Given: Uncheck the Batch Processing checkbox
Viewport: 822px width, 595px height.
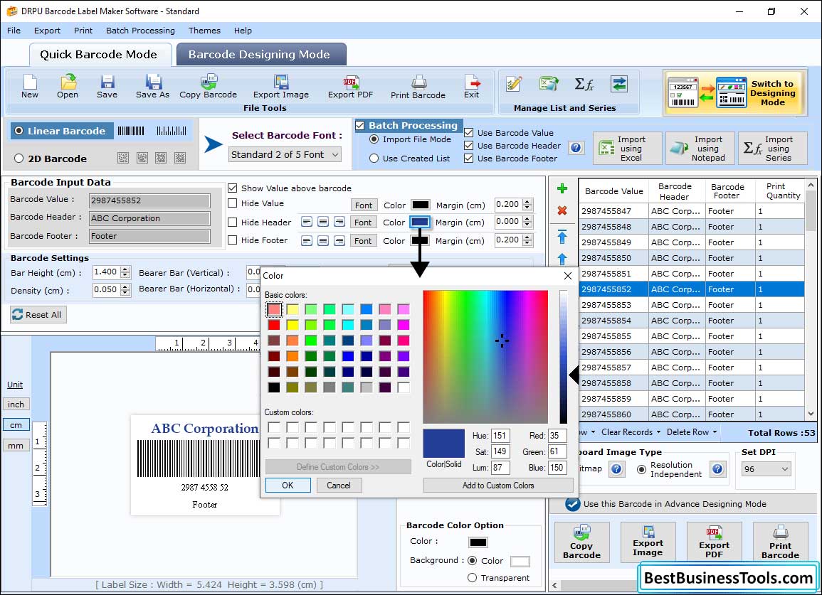Looking at the screenshot, I should (x=360, y=125).
